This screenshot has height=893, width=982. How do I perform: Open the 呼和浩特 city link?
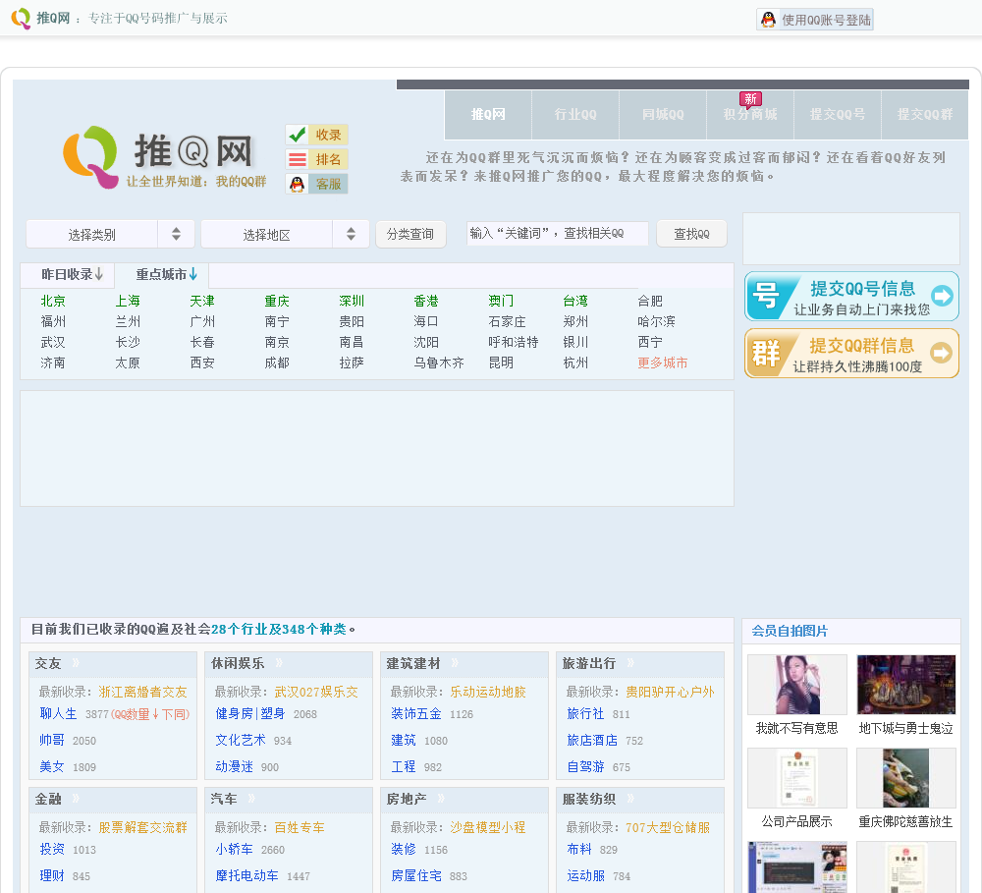513,342
